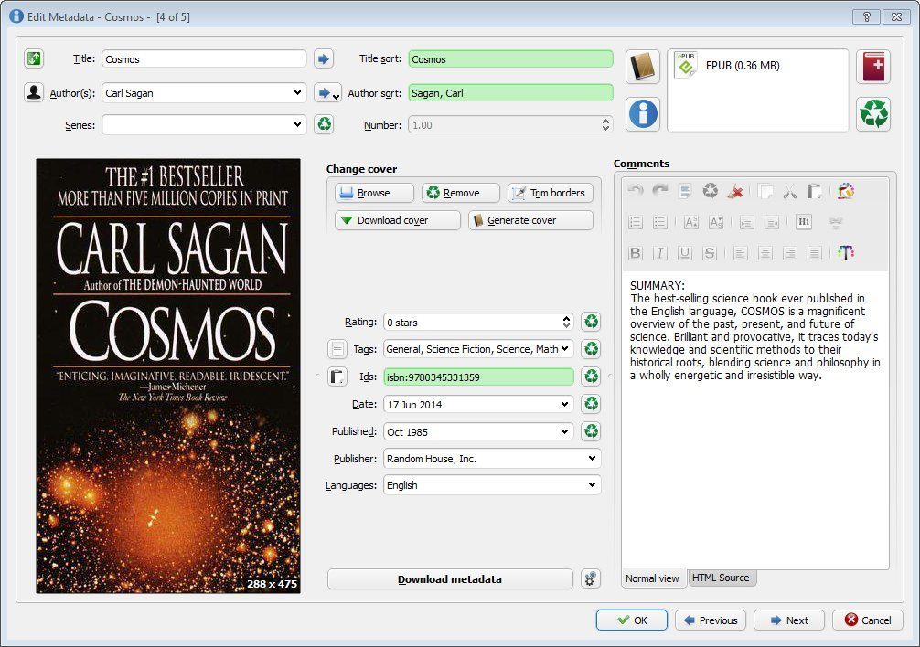Image resolution: width=920 pixels, height=647 pixels.
Task: Open the Tags editor icon beside Tags
Action: pyautogui.click(x=337, y=348)
